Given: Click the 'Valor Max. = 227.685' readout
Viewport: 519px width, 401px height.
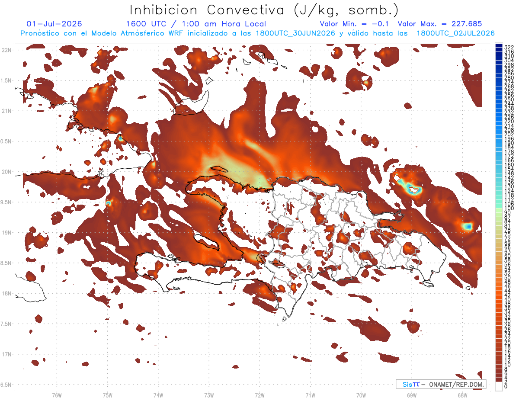Looking at the screenshot, I should [x=440, y=24].
